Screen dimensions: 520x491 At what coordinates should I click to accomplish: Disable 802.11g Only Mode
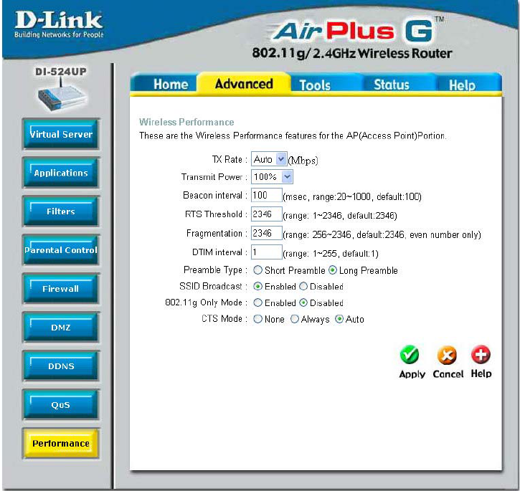click(303, 302)
